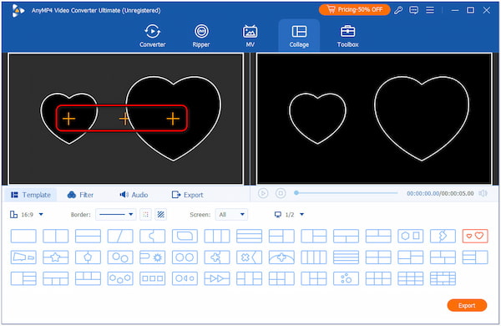The image size is (501, 326).
Task: Click the preview play button
Action: (263, 193)
